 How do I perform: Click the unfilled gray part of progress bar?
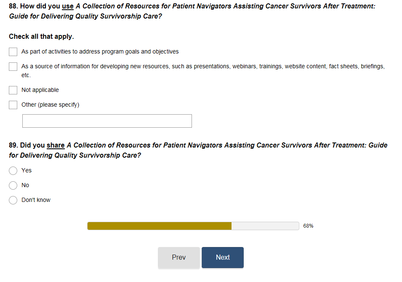[x=265, y=226]
